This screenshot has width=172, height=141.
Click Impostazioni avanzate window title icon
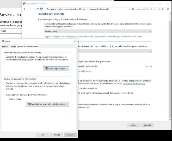24,4
